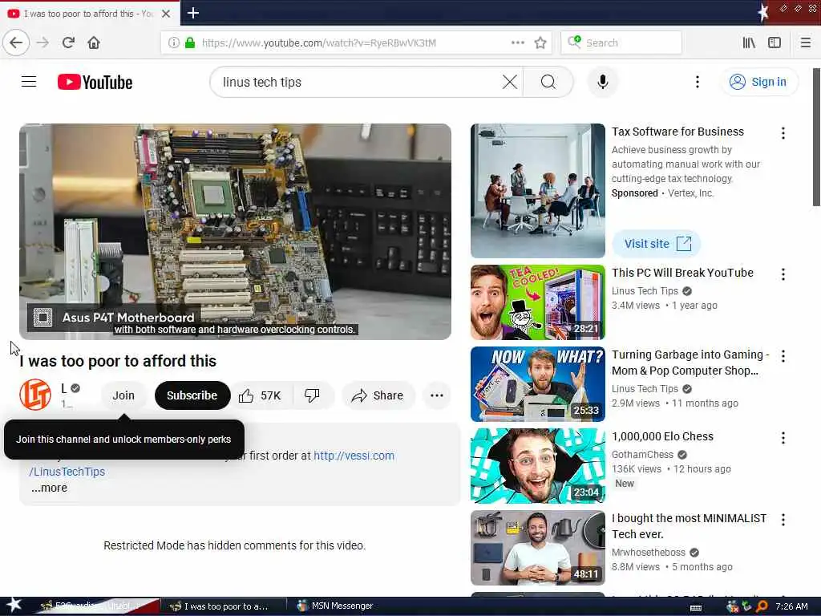This screenshot has width=821, height=616.
Task: Open a new tab with plus icon
Action: pyautogui.click(x=192, y=13)
